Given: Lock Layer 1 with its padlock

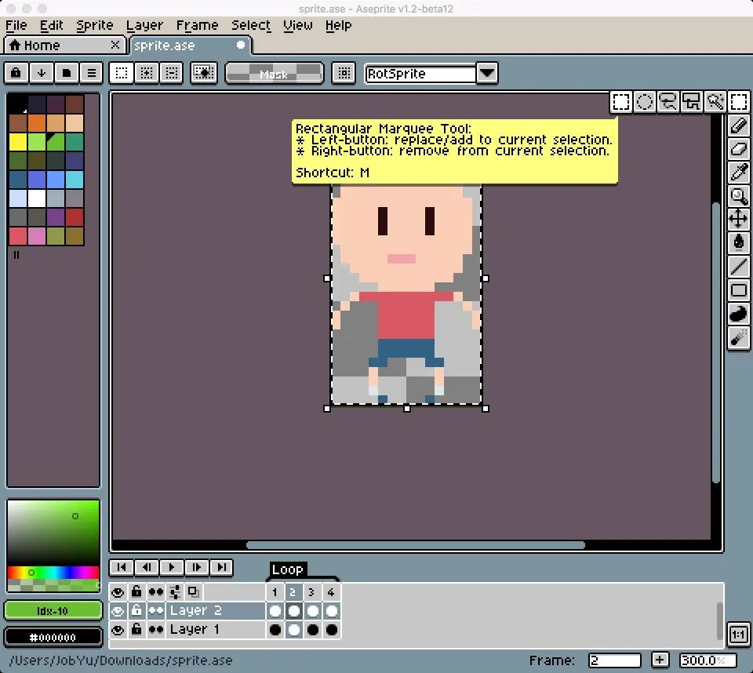Looking at the screenshot, I should point(136,629).
